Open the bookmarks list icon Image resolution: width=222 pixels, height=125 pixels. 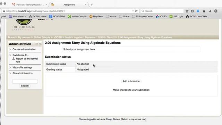click(x=192, y=11)
